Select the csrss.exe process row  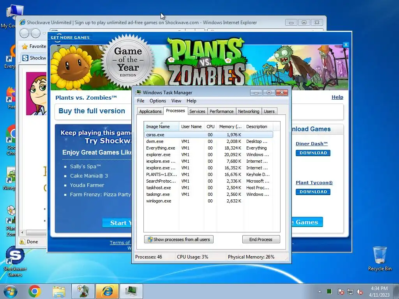point(208,135)
